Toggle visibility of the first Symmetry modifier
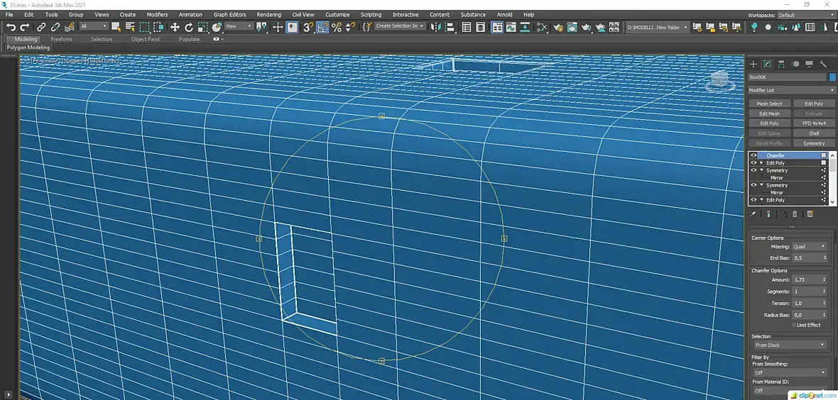838x400 pixels. 753,170
